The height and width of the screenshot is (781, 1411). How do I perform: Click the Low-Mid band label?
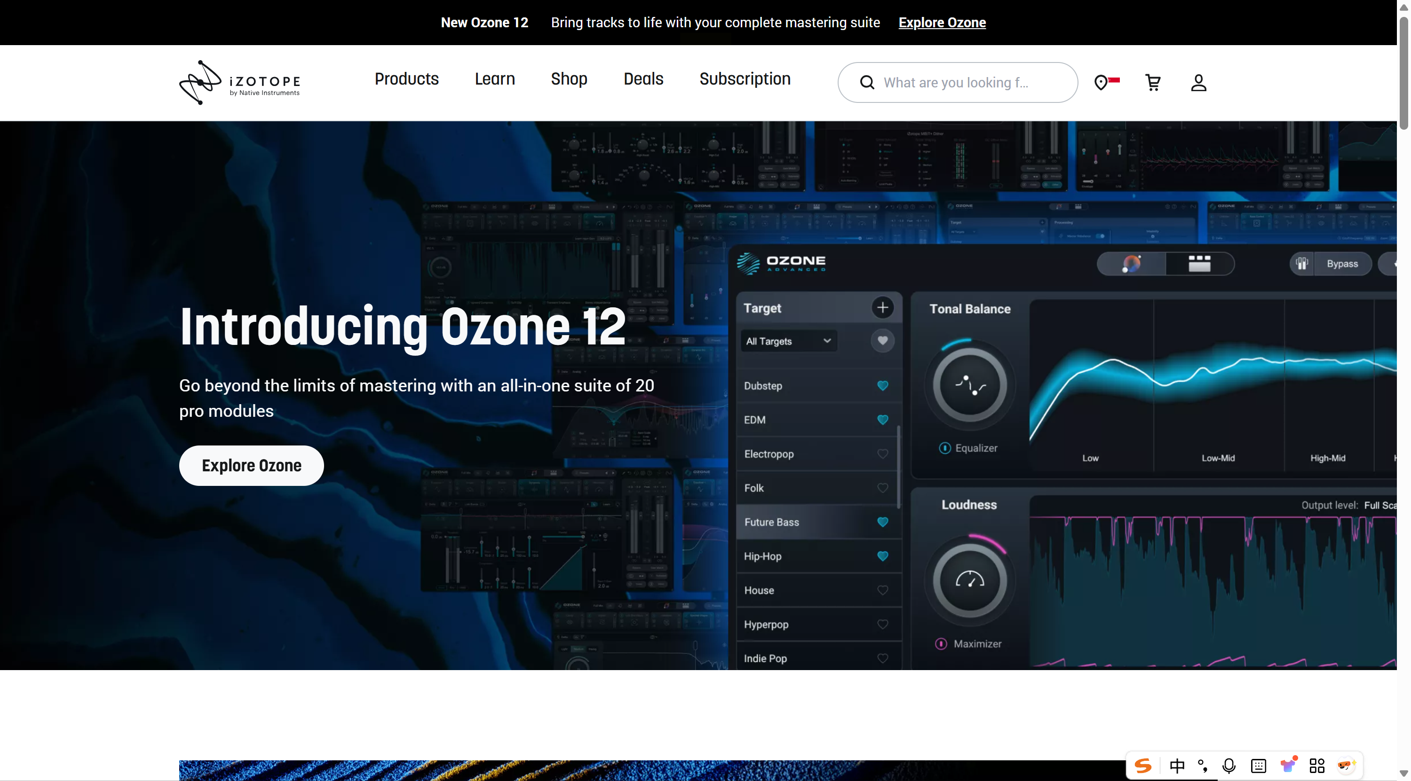(x=1218, y=458)
